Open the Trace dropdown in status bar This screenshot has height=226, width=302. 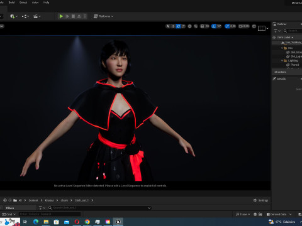point(243,214)
